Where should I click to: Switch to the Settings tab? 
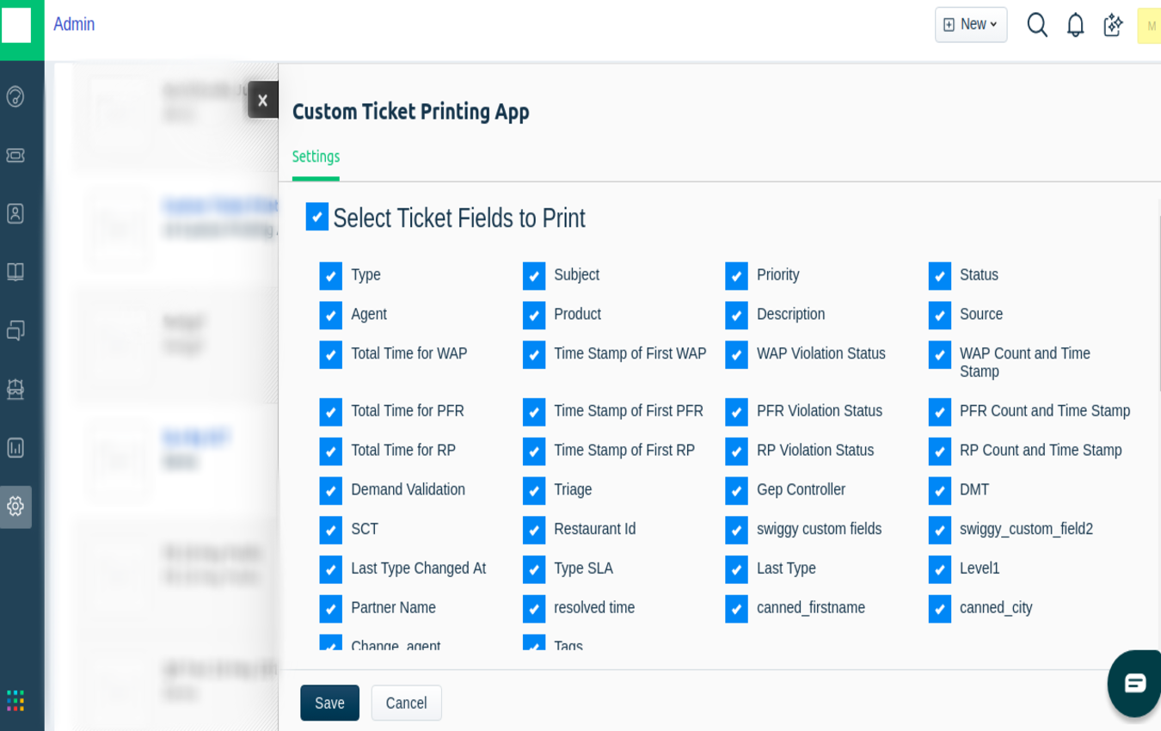316,157
